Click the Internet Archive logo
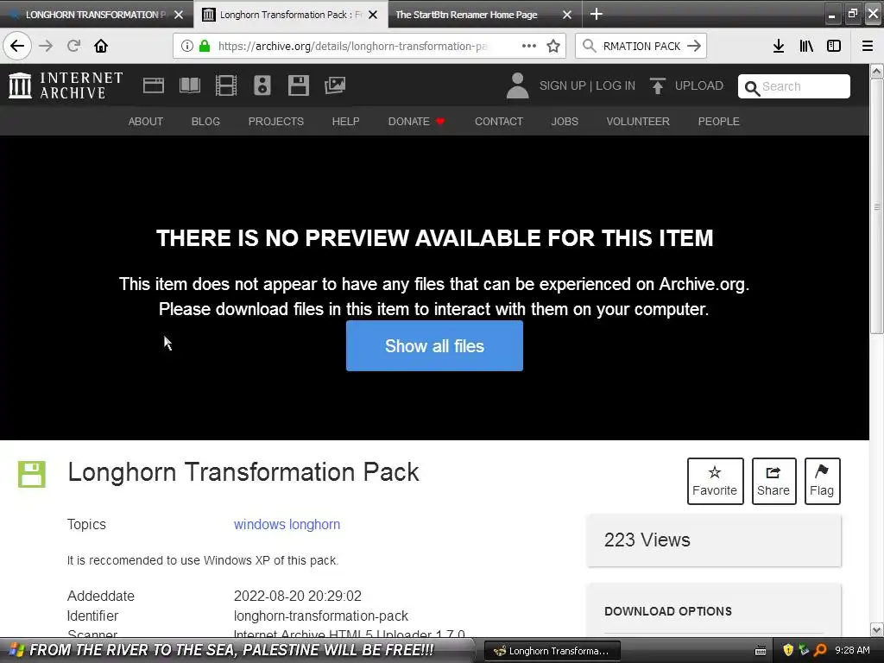884x663 pixels. tap(66, 85)
